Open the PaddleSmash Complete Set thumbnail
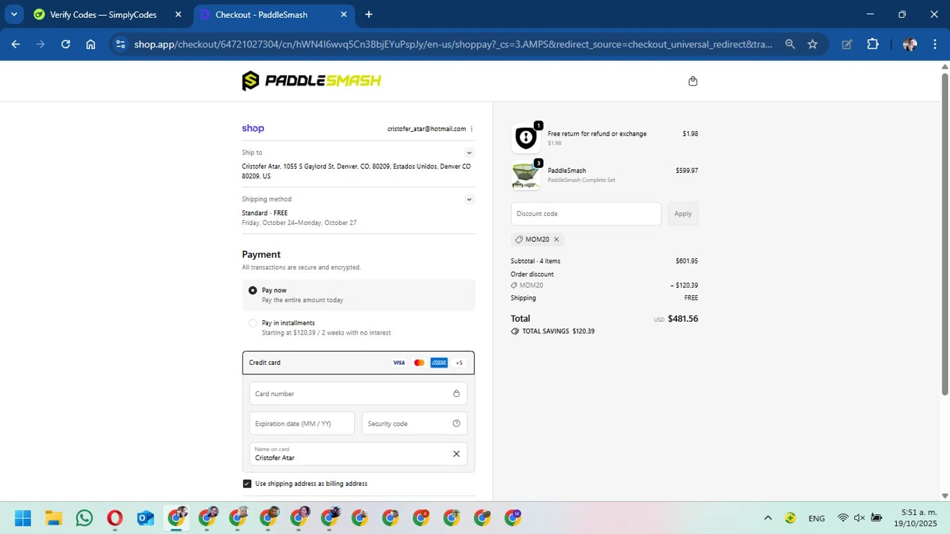Viewport: 950px width, 534px height. (526, 175)
